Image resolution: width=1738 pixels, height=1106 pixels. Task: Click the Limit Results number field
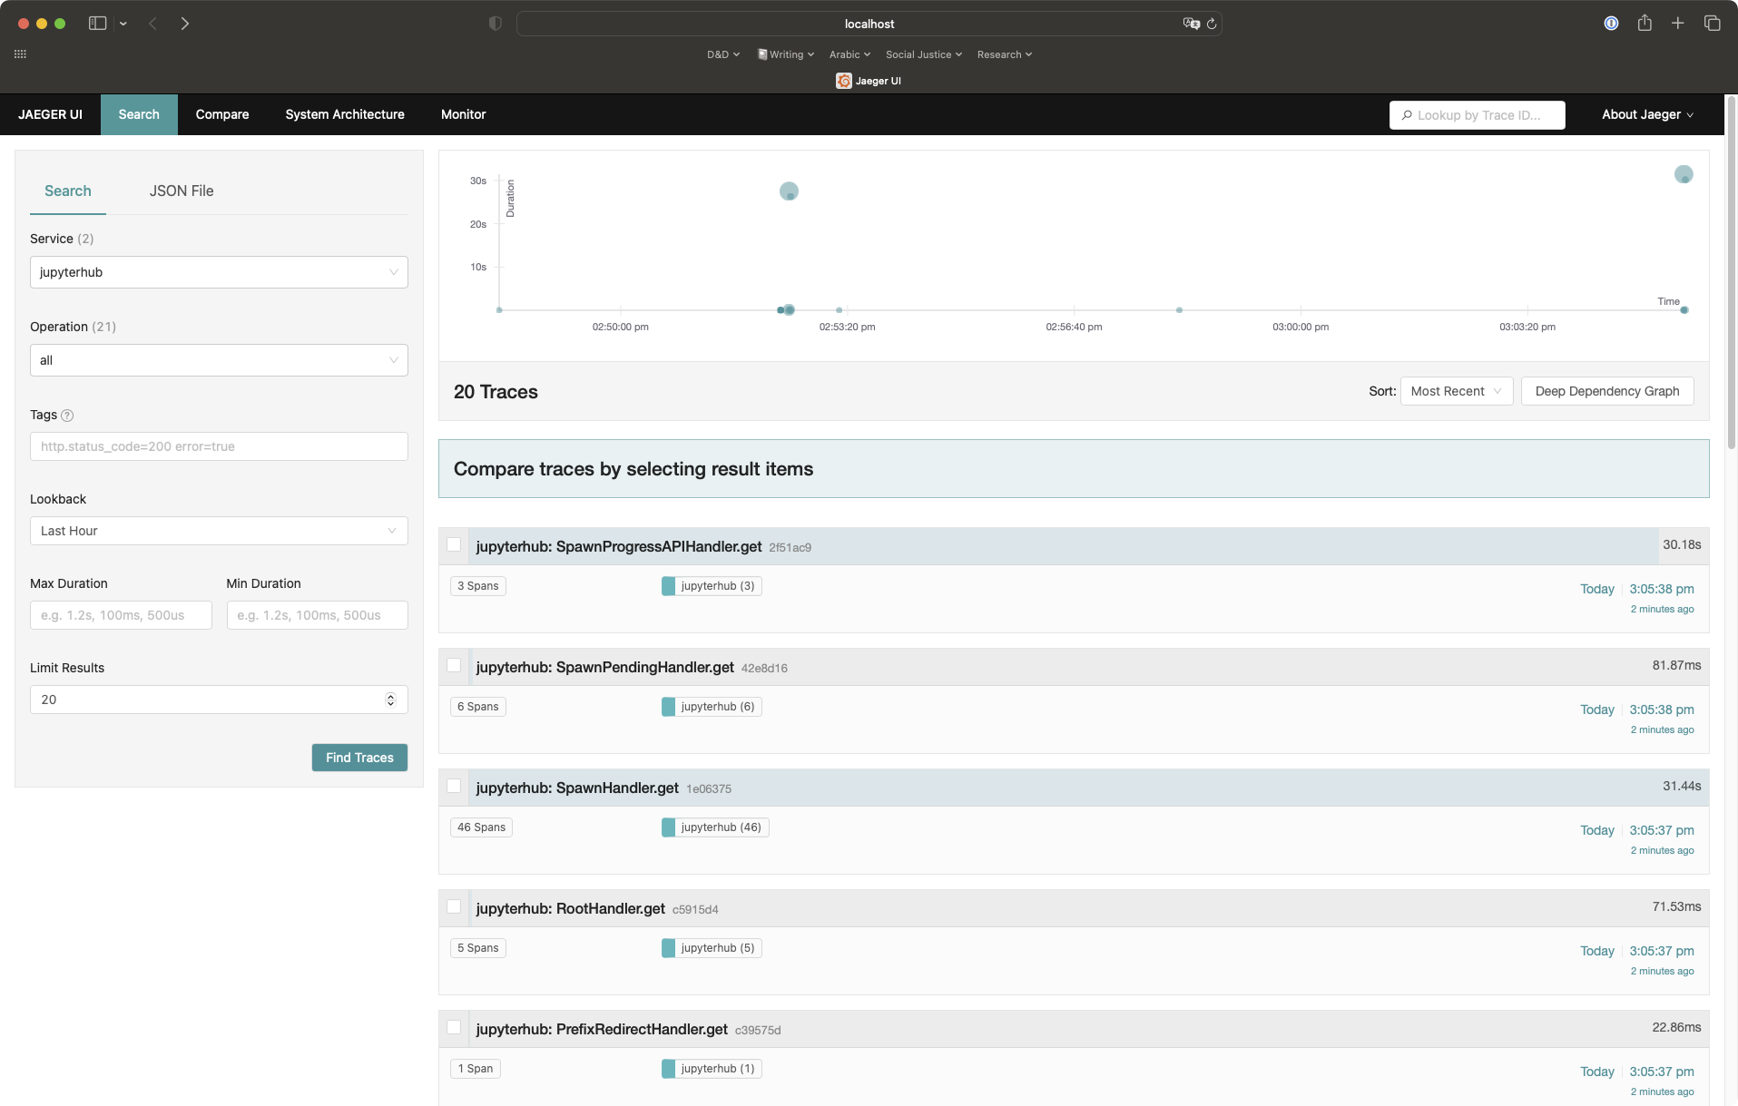tap(219, 700)
